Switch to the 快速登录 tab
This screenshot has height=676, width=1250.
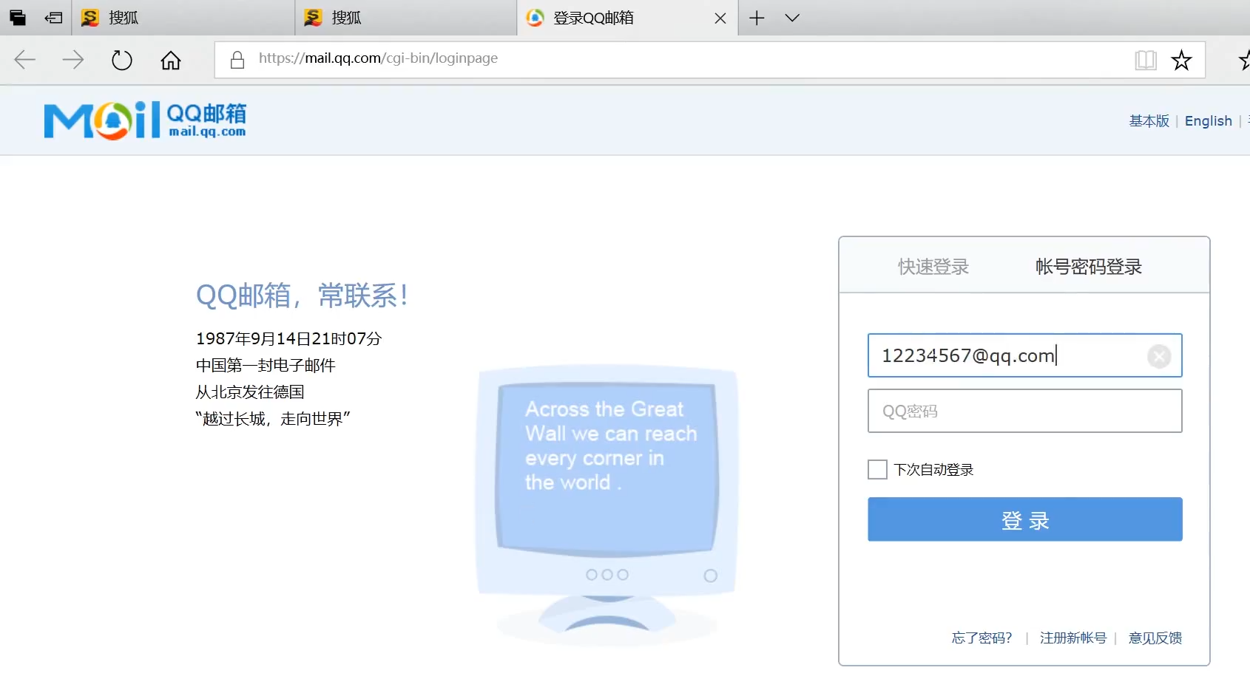point(933,267)
